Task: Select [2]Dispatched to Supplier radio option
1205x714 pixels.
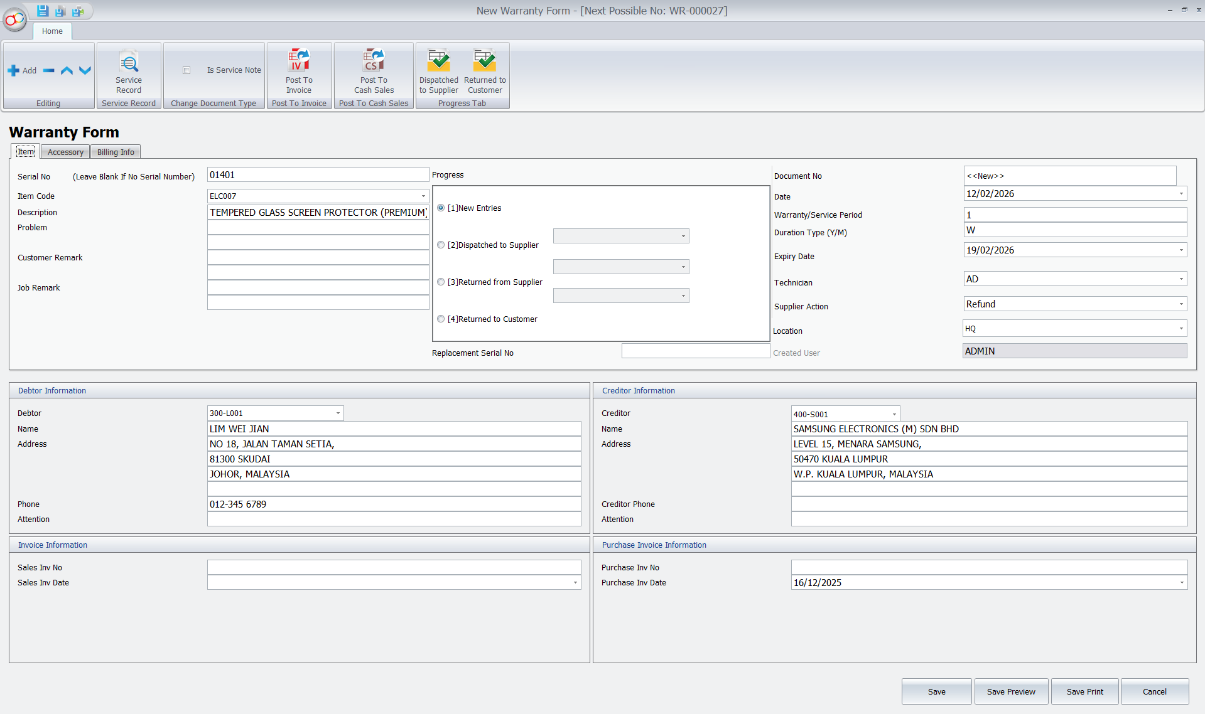Action: pos(441,245)
